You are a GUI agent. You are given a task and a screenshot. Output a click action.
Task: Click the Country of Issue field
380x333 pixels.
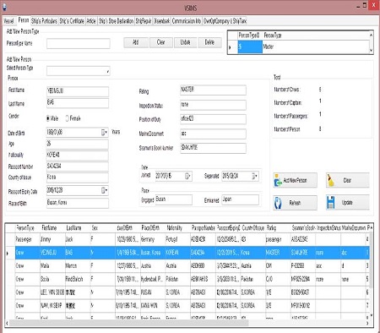click(x=78, y=177)
